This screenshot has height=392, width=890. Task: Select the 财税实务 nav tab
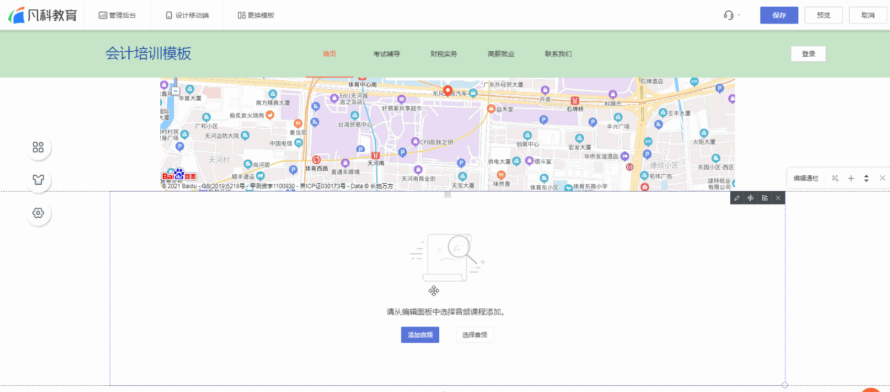tap(443, 54)
